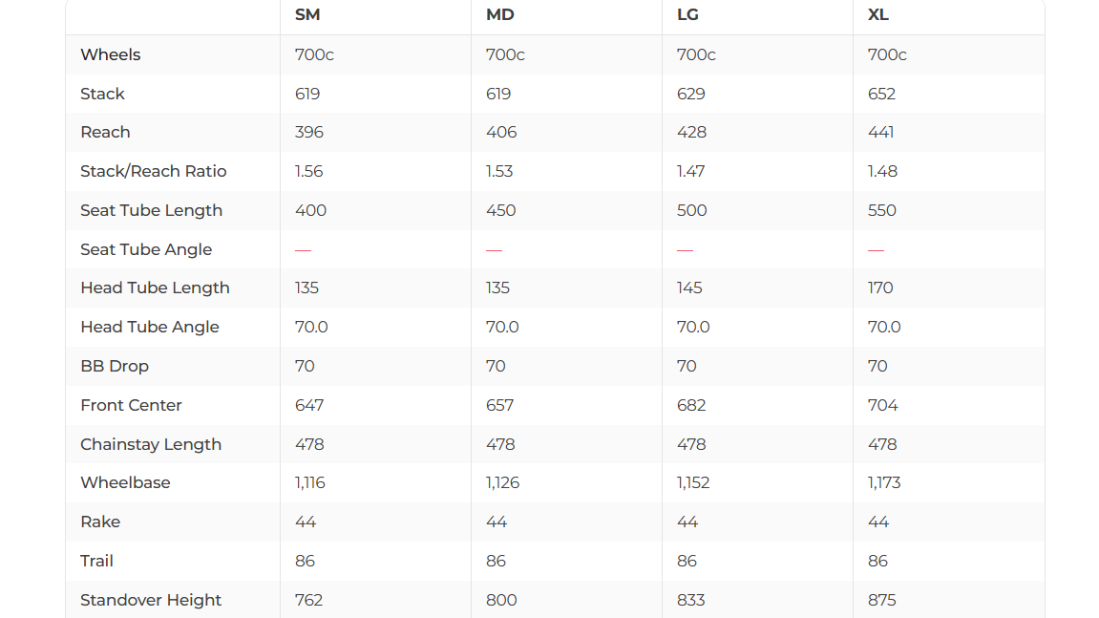This screenshot has height=618, width=1099.
Task: Click the LG Wheelbase value 1,152
Action: (693, 482)
